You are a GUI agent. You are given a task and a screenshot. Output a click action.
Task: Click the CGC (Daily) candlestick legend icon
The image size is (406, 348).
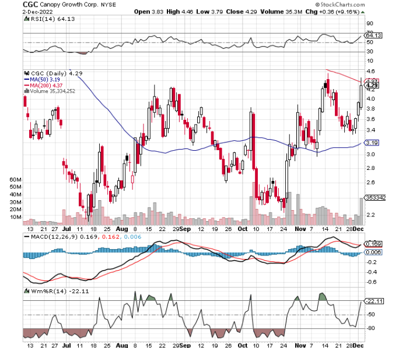coord(26,73)
